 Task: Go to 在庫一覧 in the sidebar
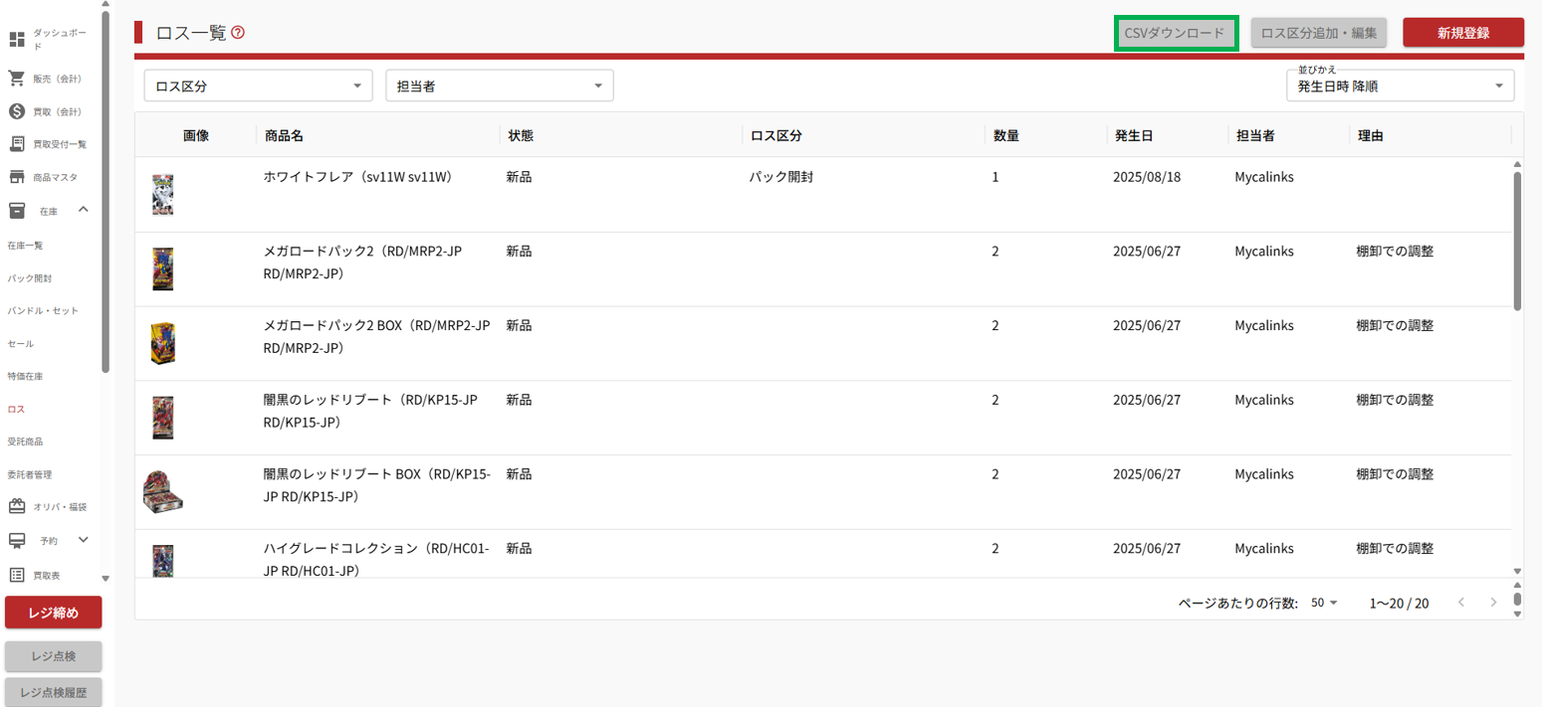click(25, 245)
